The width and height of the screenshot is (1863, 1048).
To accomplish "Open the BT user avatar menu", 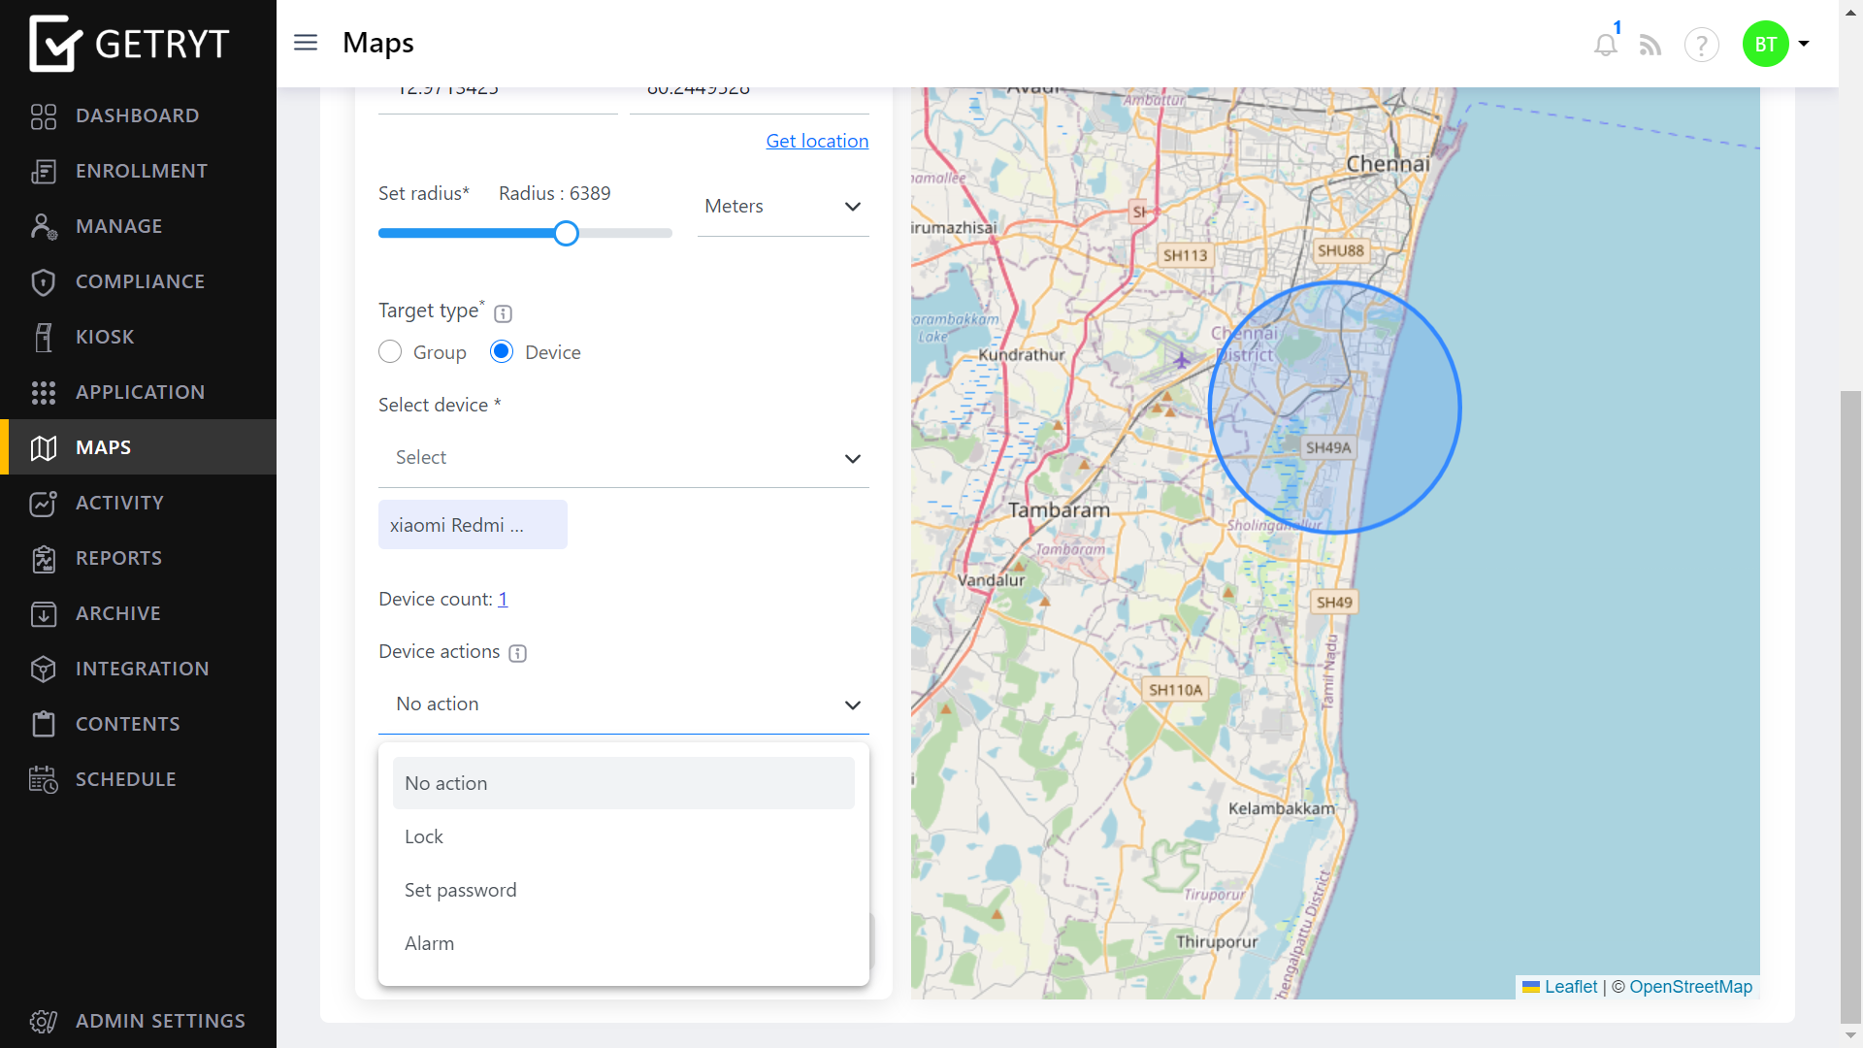I will pos(1766,44).
